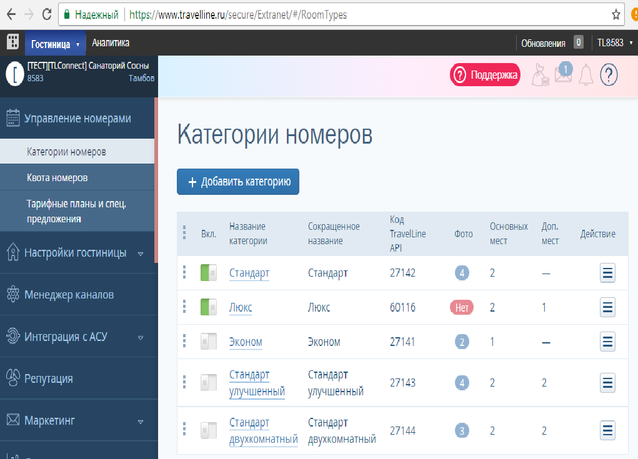The image size is (638, 459).
Task: Switch to the Аналитика tab
Action: [x=111, y=43]
